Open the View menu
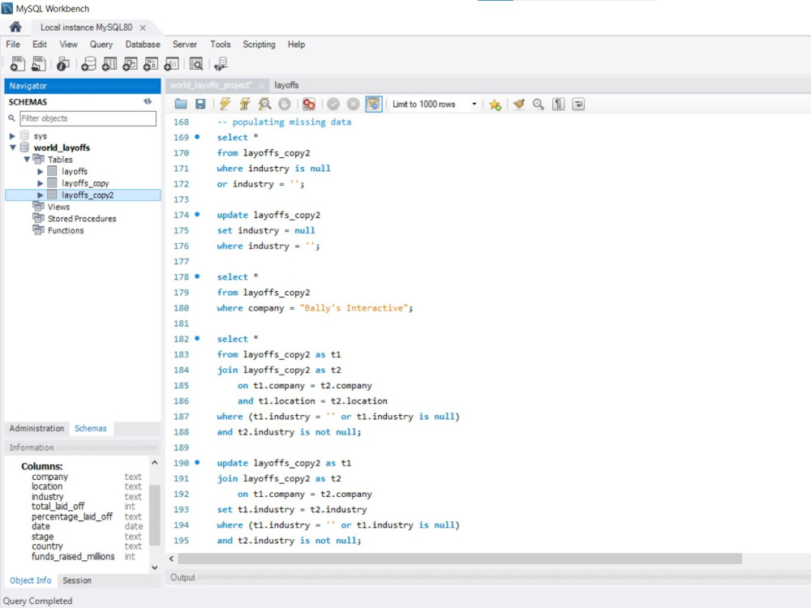The width and height of the screenshot is (811, 608). [68, 45]
